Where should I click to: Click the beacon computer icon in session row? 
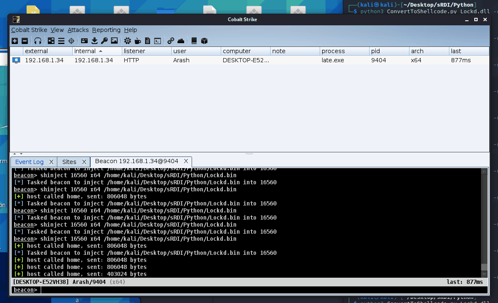[x=16, y=60]
